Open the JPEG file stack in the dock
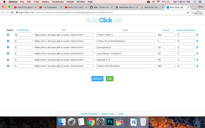This screenshot has height=128, width=205. click(134, 122)
